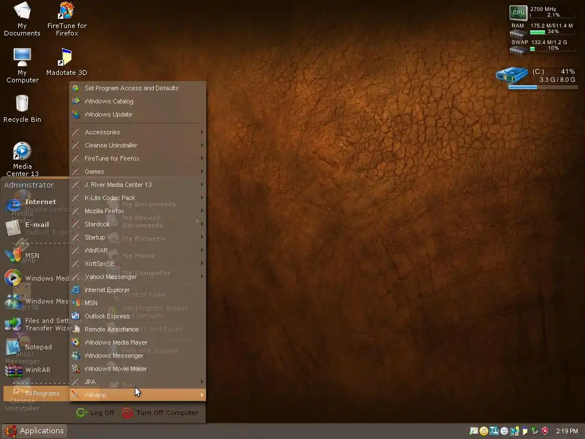Image resolution: width=585 pixels, height=439 pixels.
Task: Click Log Off text
Action: (103, 413)
